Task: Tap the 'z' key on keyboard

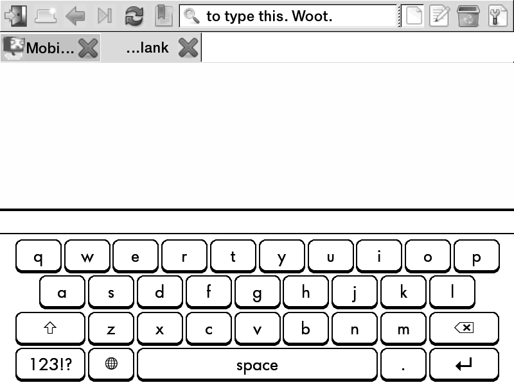Action: click(x=111, y=329)
